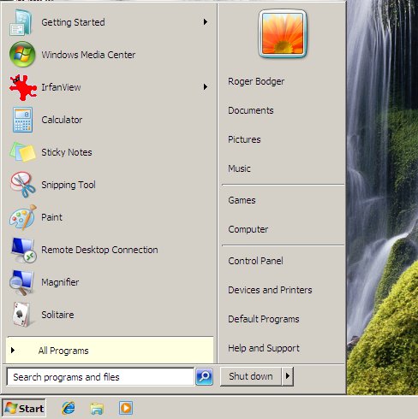Click the Paint text label
The height and width of the screenshot is (419, 418).
click(51, 217)
